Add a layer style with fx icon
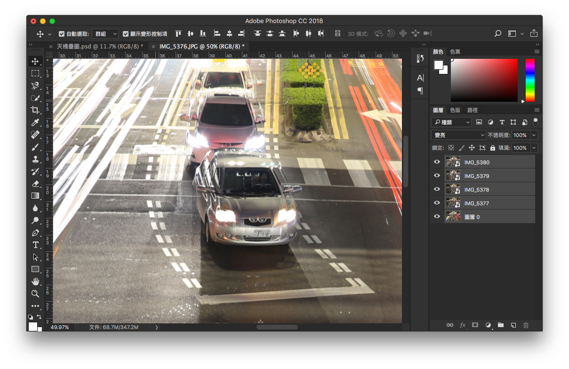 [x=463, y=325]
